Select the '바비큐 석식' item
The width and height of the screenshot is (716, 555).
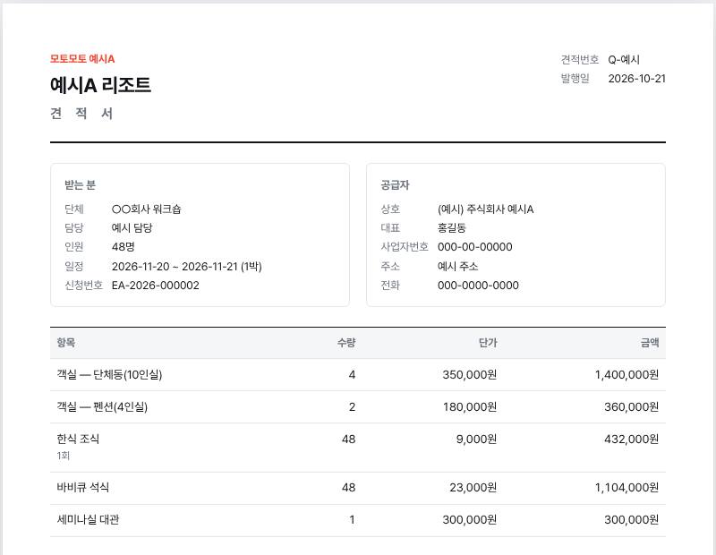click(x=82, y=487)
